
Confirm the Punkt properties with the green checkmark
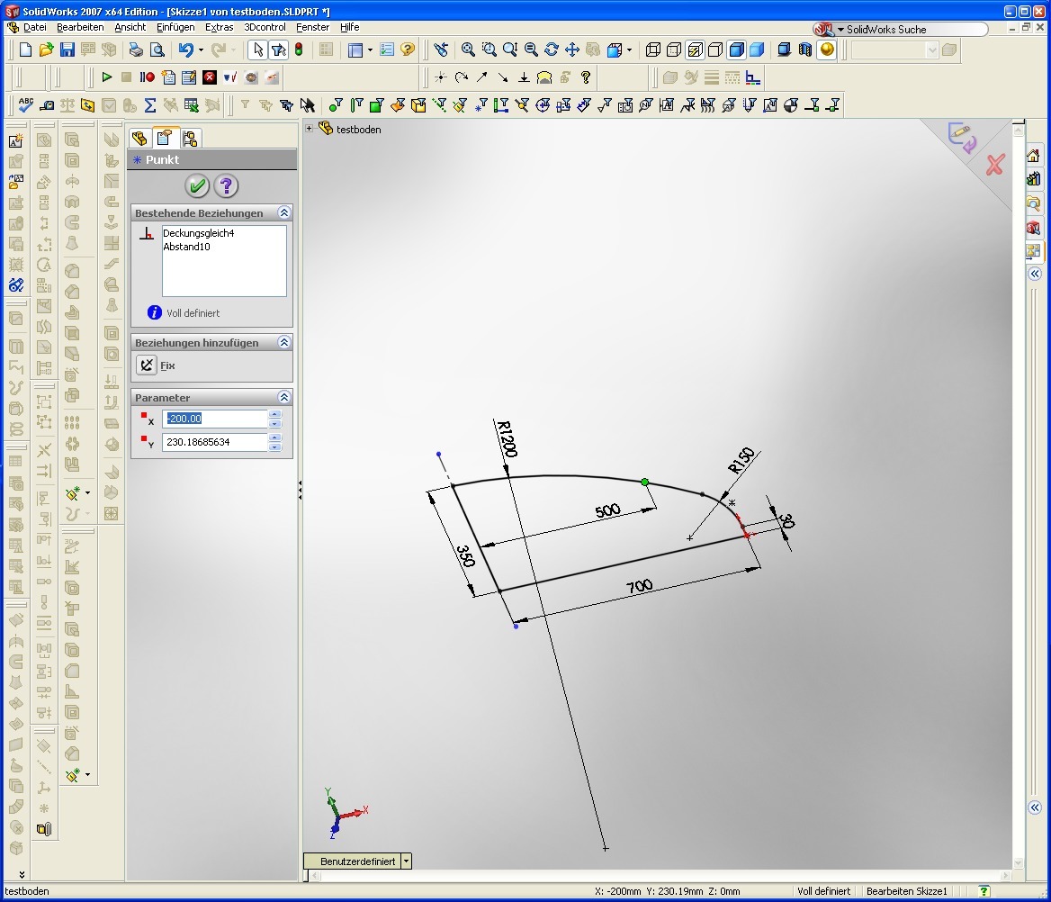coord(197,186)
